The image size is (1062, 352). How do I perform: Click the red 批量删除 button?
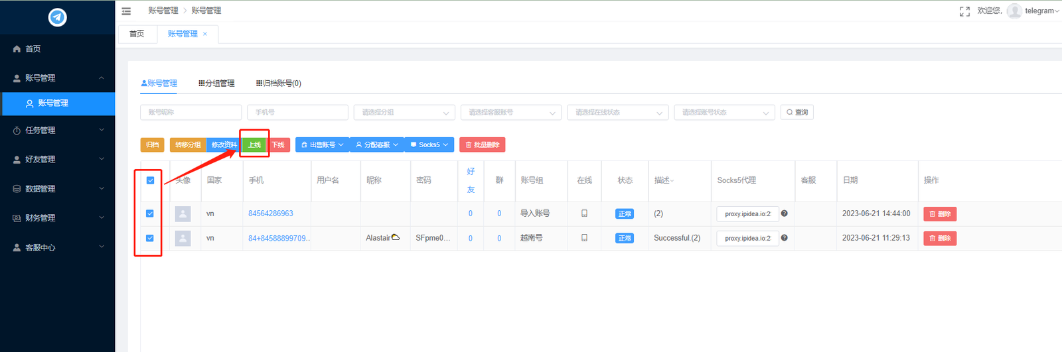pyautogui.click(x=483, y=145)
